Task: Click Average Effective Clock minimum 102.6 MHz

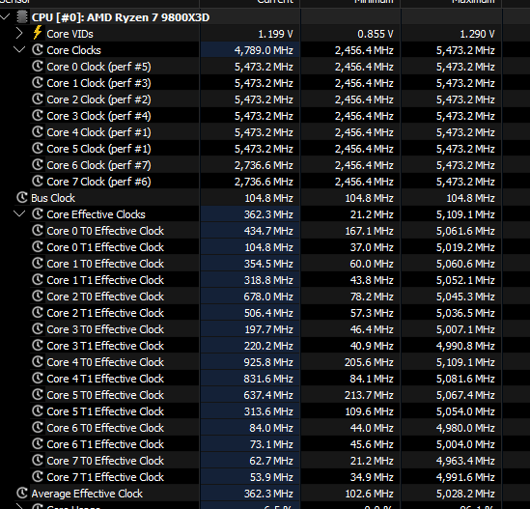Action: click(x=369, y=494)
